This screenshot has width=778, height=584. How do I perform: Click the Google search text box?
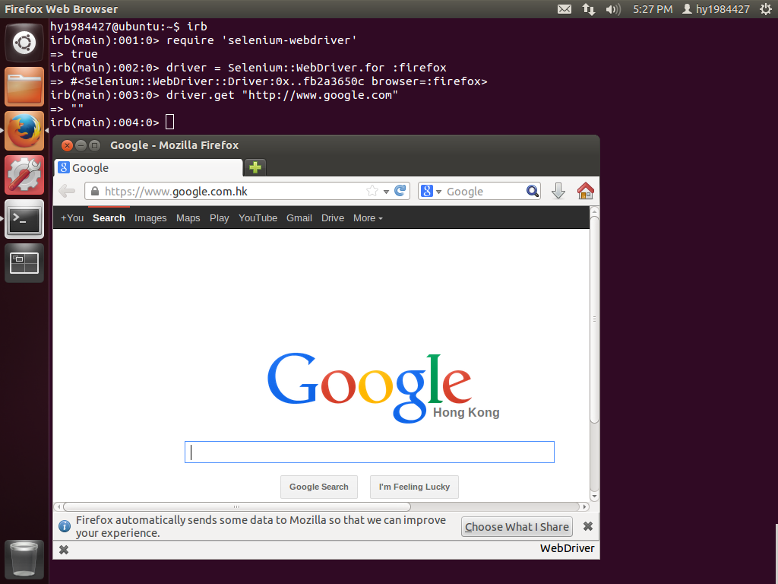point(369,452)
